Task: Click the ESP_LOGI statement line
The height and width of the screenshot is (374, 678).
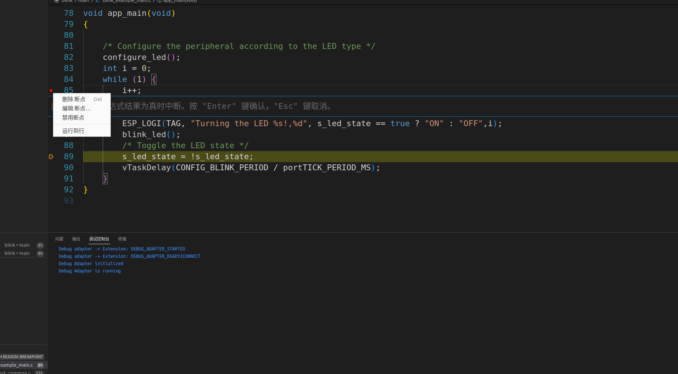Action: [x=312, y=124]
